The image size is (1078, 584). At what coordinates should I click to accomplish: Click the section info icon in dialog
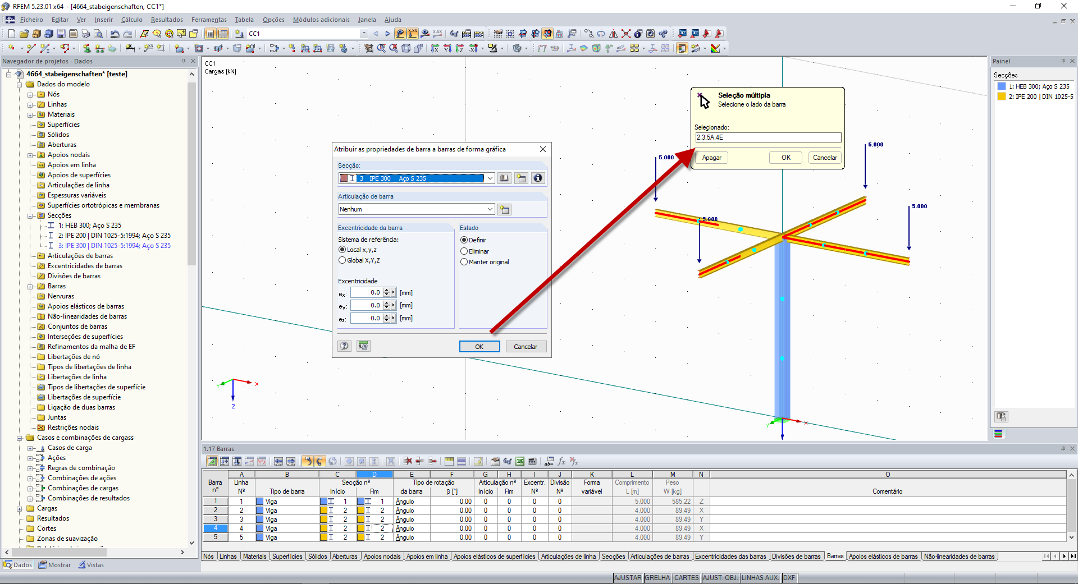[538, 178]
